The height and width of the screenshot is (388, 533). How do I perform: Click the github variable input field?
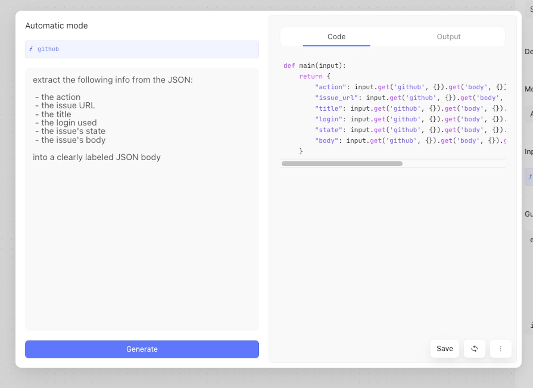pos(142,49)
